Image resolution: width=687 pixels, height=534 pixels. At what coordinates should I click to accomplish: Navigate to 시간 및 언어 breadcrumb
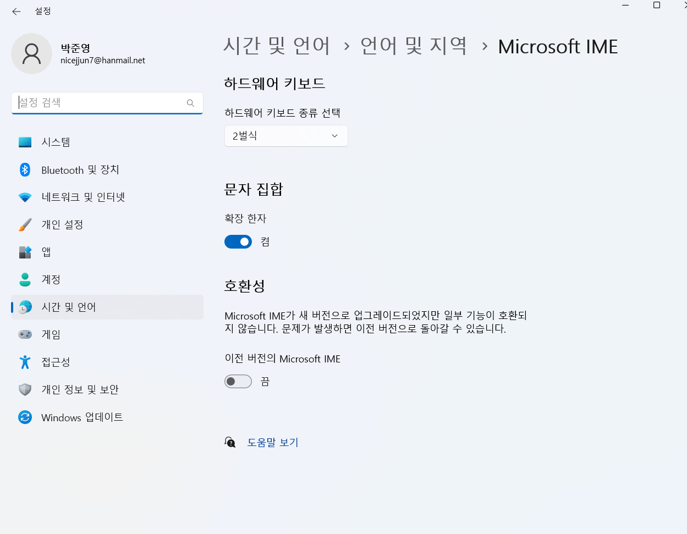click(277, 46)
